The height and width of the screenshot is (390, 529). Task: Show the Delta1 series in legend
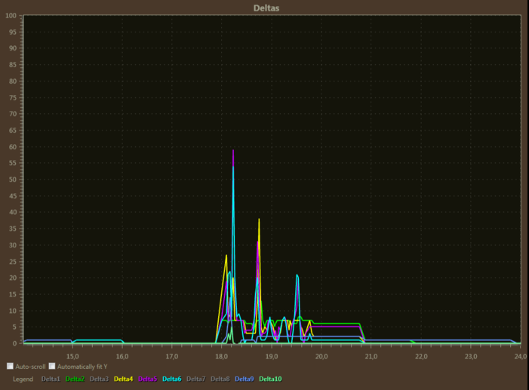[x=51, y=379]
